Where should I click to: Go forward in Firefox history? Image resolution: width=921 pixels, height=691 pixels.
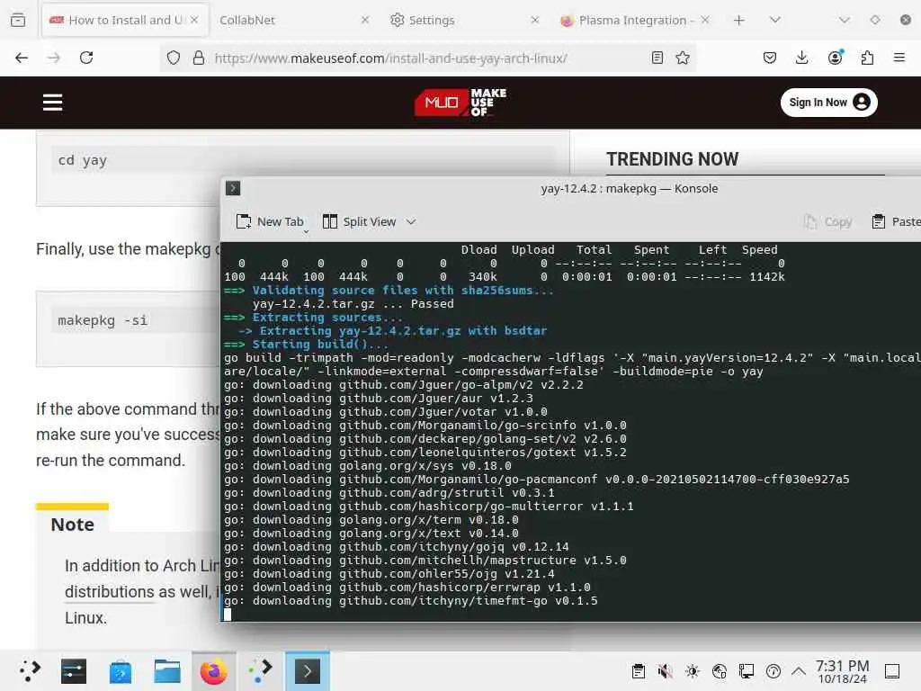[x=53, y=58]
